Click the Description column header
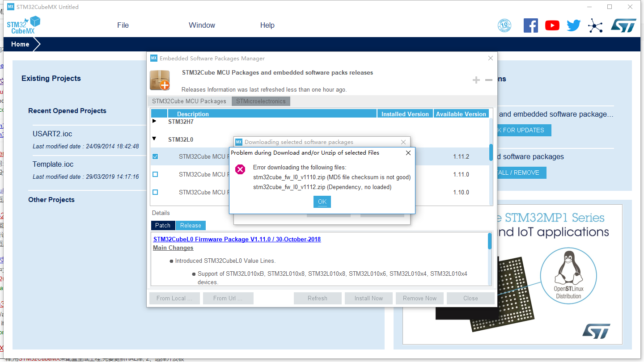Viewport: 644px width, 362px height. (x=272, y=114)
